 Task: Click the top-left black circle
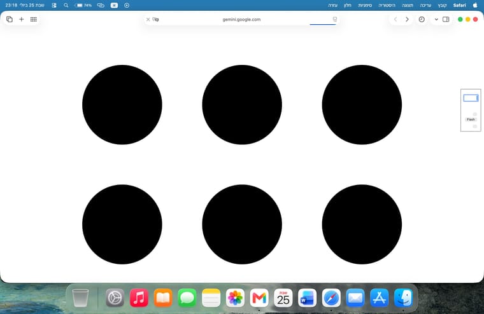point(122,105)
